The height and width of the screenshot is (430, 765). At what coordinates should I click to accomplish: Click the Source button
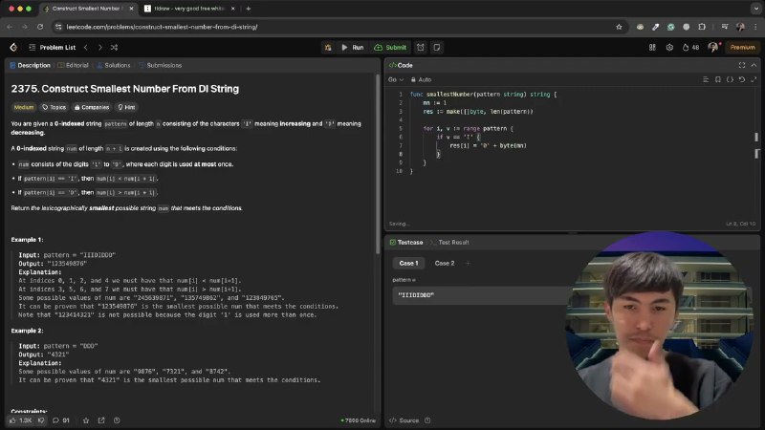[x=404, y=420]
